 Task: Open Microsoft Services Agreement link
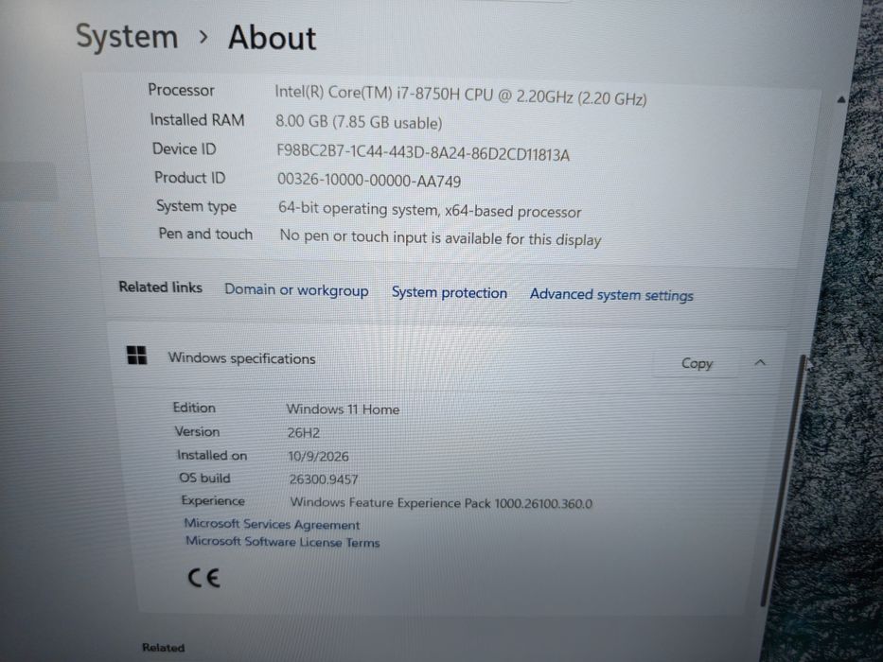coord(272,524)
